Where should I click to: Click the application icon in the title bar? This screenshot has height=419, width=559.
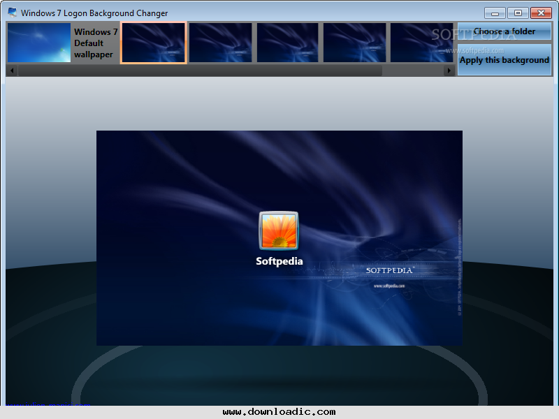pyautogui.click(x=12, y=12)
